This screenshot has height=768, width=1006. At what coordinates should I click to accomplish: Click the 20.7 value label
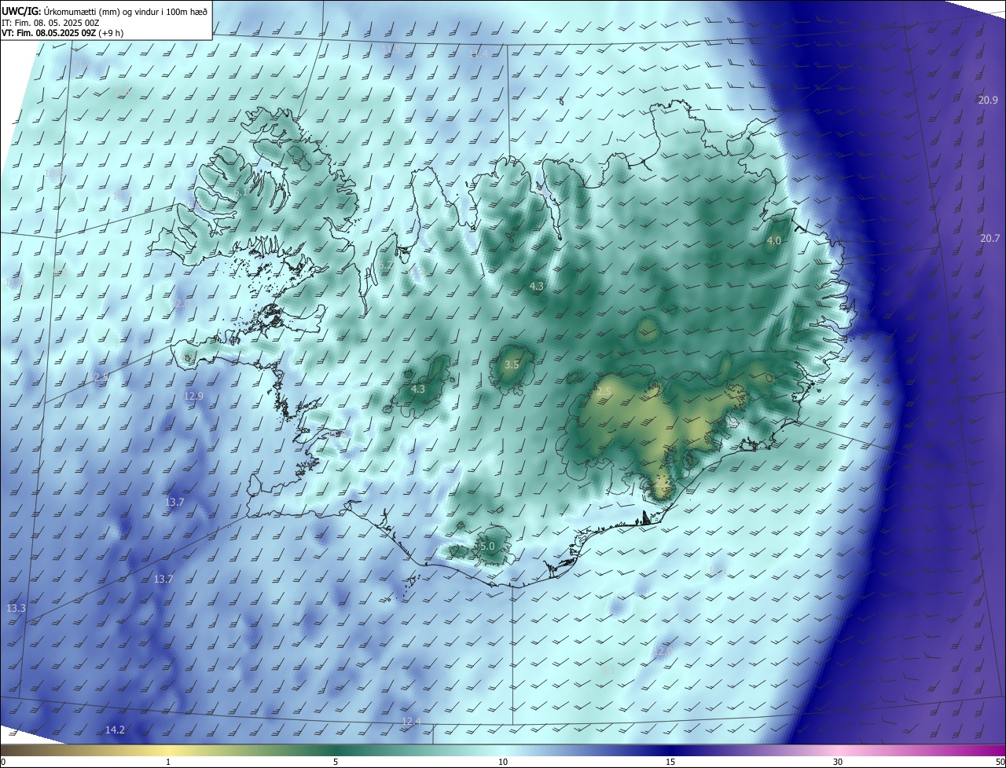(x=989, y=239)
